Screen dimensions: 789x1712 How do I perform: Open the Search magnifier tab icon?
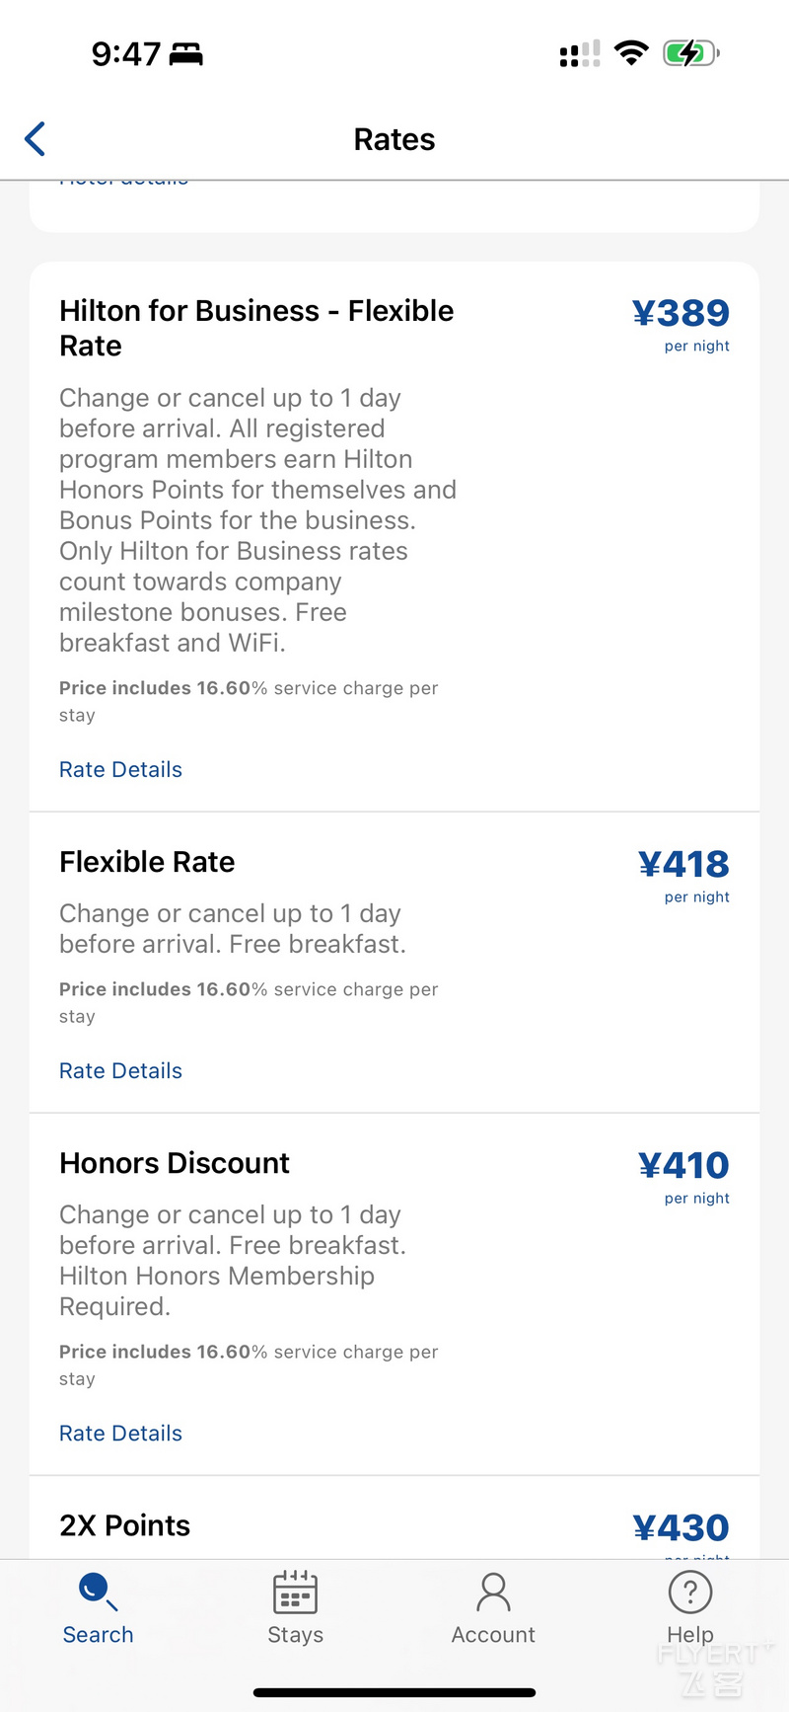[98, 1592]
